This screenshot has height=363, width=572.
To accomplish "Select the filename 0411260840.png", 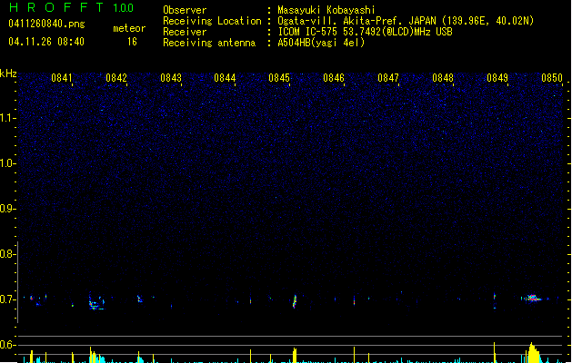I will [x=46, y=24].
